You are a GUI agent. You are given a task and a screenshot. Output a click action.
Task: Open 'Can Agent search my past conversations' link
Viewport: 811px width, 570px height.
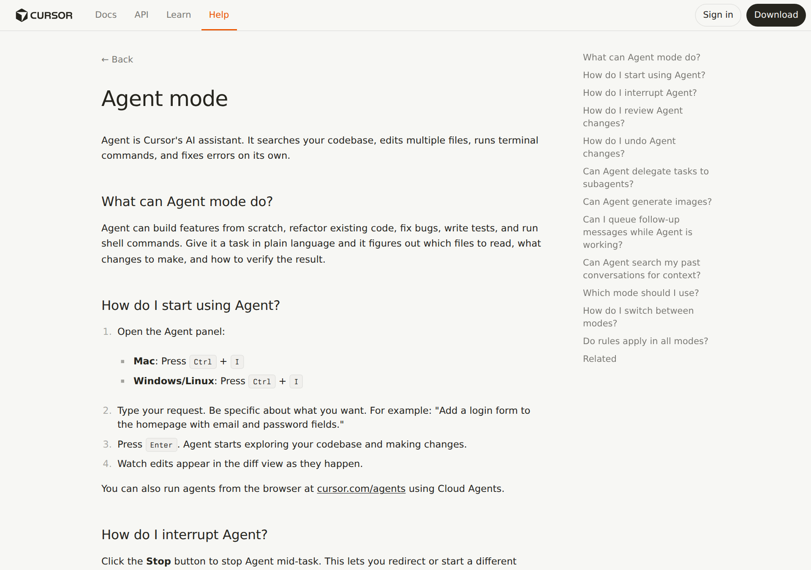click(642, 269)
